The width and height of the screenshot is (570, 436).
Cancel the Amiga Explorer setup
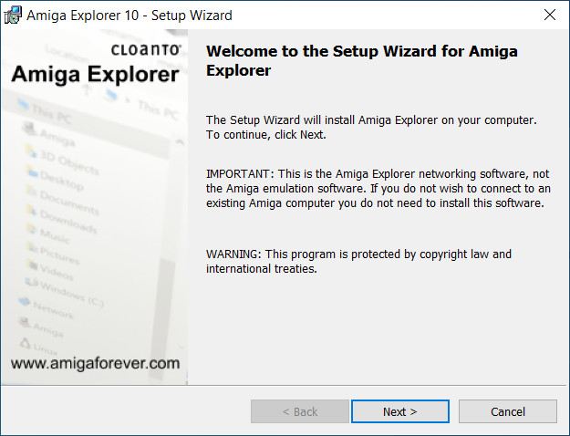[507, 411]
